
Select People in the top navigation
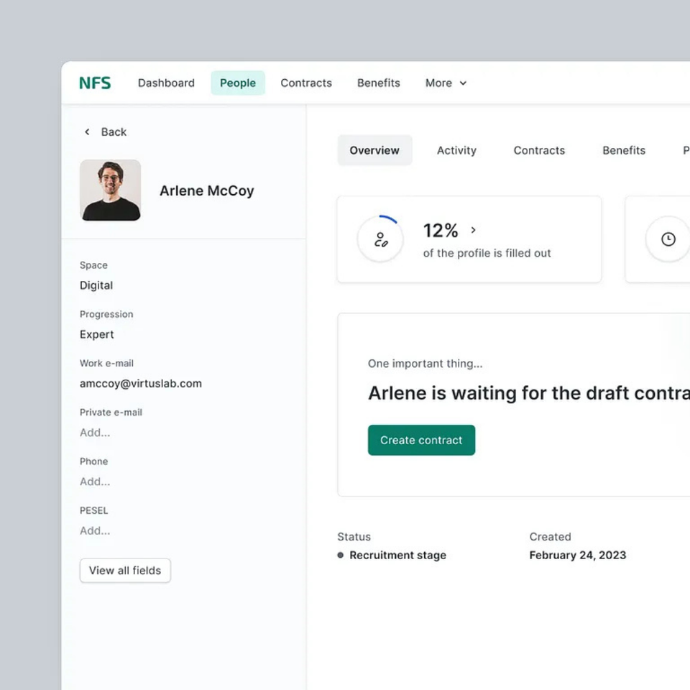tap(238, 83)
